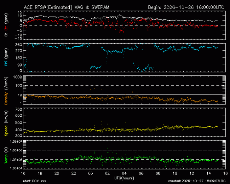The width and height of the screenshot is (230, 184).
Task: Click the '-10' tick label on the Bt Bz panel
Action: point(18,35)
